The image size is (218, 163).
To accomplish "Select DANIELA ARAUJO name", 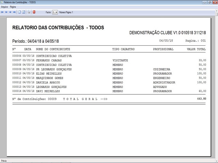I will pos(48,83).
